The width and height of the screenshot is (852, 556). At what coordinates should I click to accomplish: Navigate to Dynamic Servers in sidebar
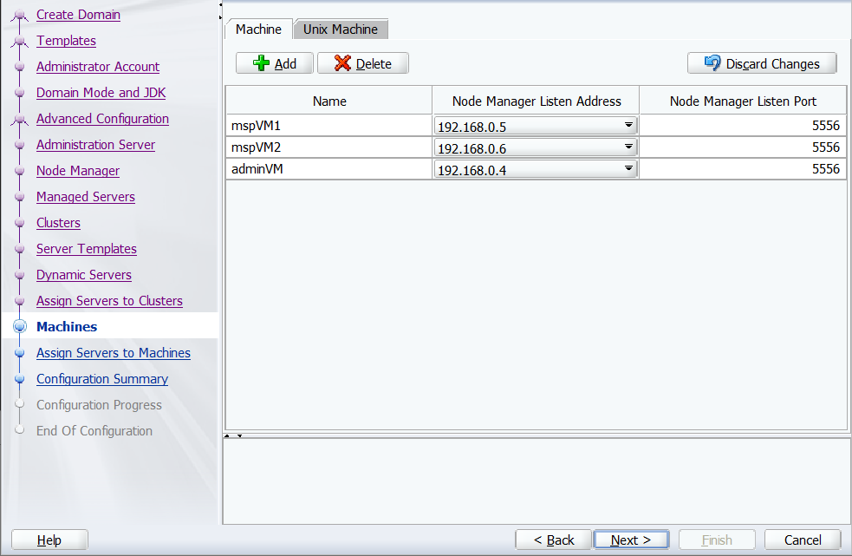point(83,275)
